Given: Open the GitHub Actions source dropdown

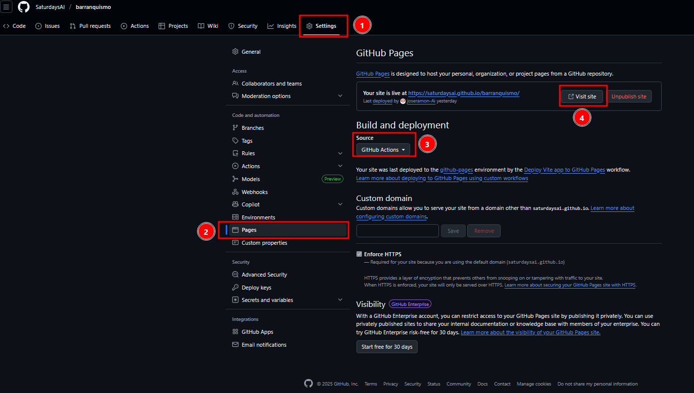Looking at the screenshot, I should point(383,150).
